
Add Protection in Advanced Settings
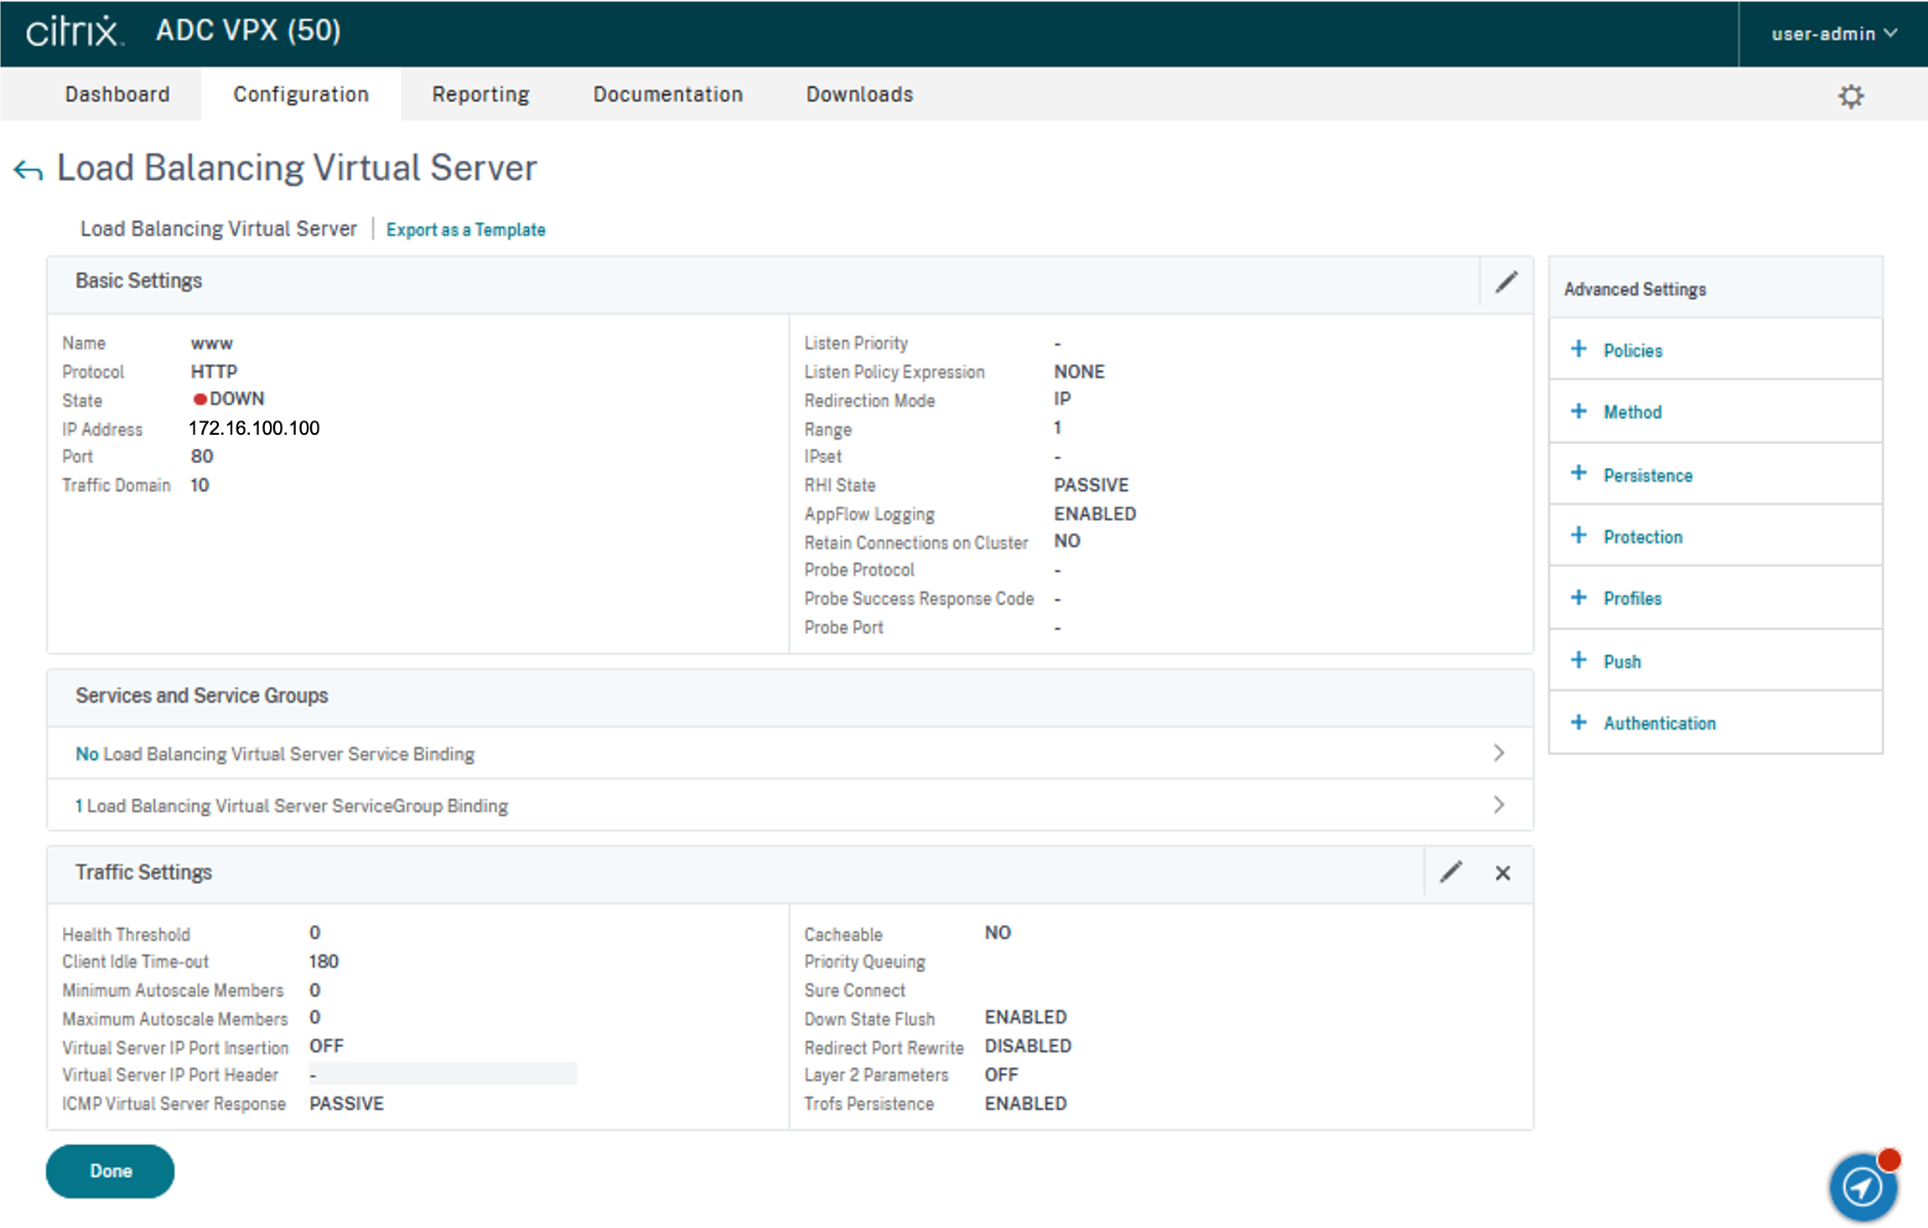1642,537
